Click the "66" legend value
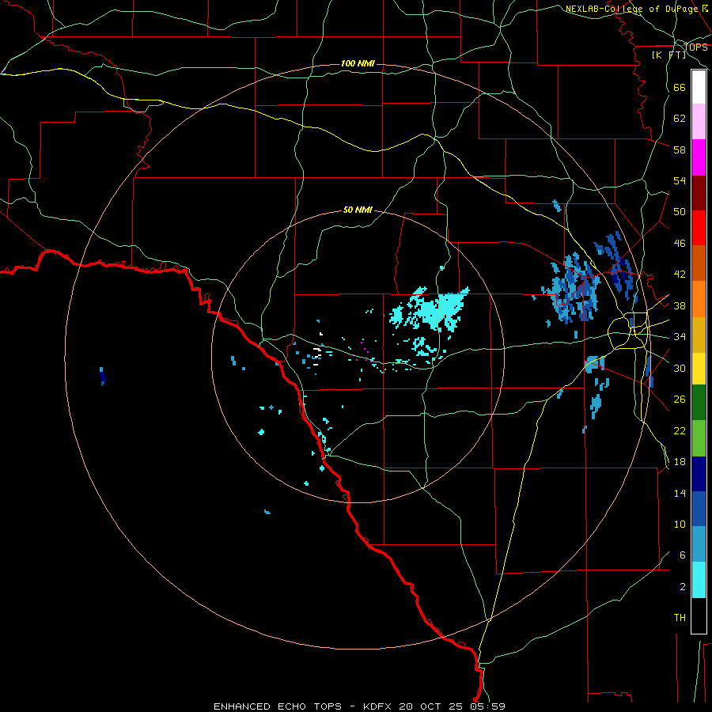712x712 pixels. [x=680, y=87]
